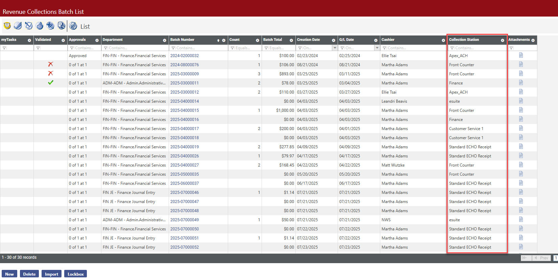Screen dimensions: 558x278
Task: Open Attachments column settings gear
Action: pyautogui.click(x=533, y=40)
